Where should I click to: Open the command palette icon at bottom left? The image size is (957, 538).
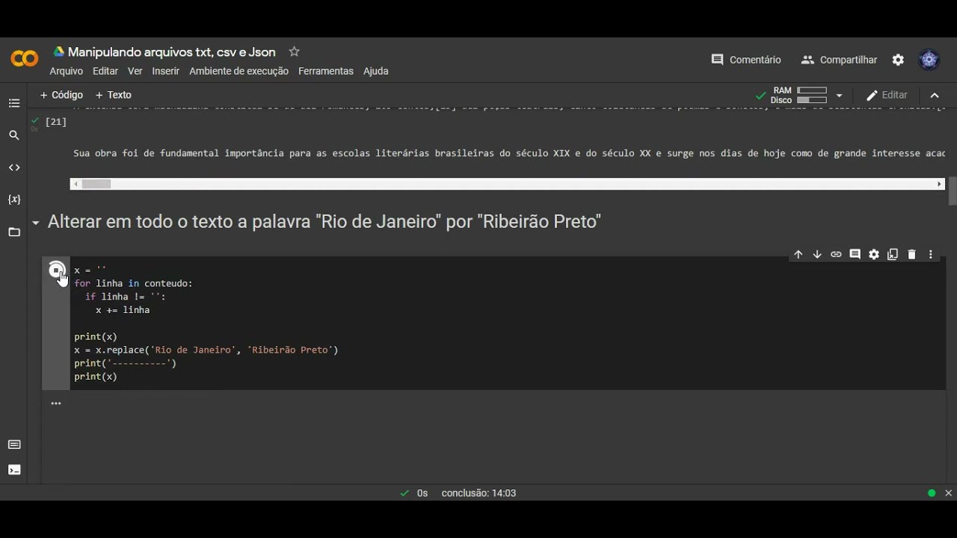14,445
